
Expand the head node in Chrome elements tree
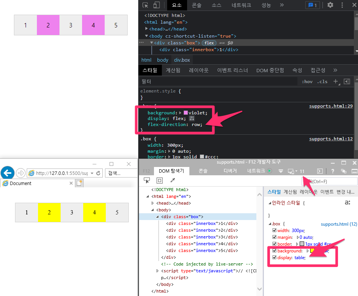146,29
